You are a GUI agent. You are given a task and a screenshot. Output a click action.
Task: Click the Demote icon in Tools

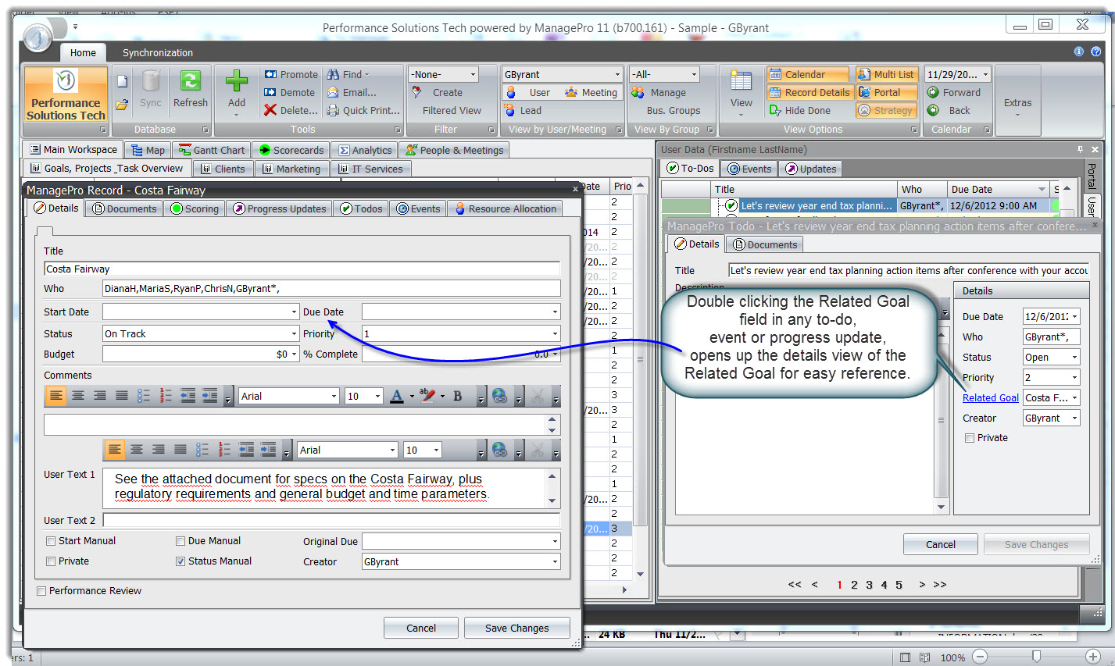(x=270, y=92)
